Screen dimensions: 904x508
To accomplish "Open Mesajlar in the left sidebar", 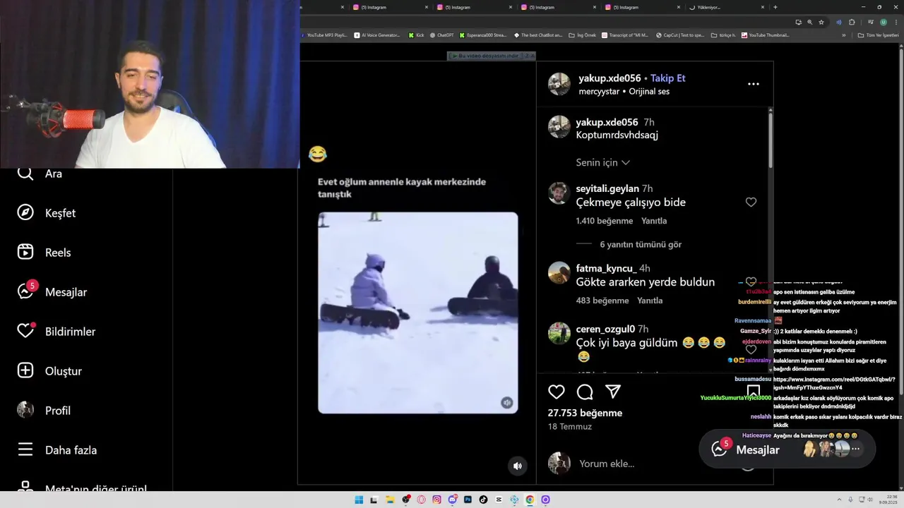I will pyautogui.click(x=52, y=292).
